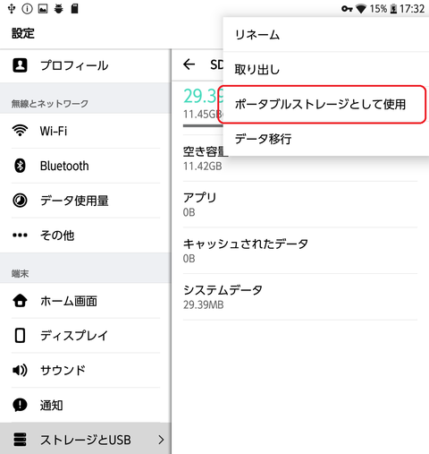Tap the サウンド speaker icon

pyautogui.click(x=20, y=370)
